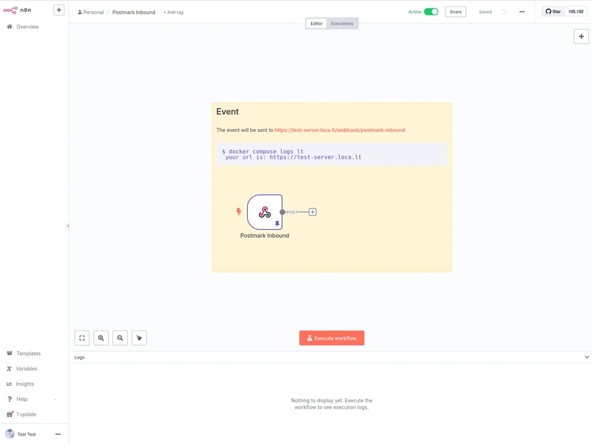This screenshot has height=443, width=592.
Task: Open the Help menu
Action: 22,399
